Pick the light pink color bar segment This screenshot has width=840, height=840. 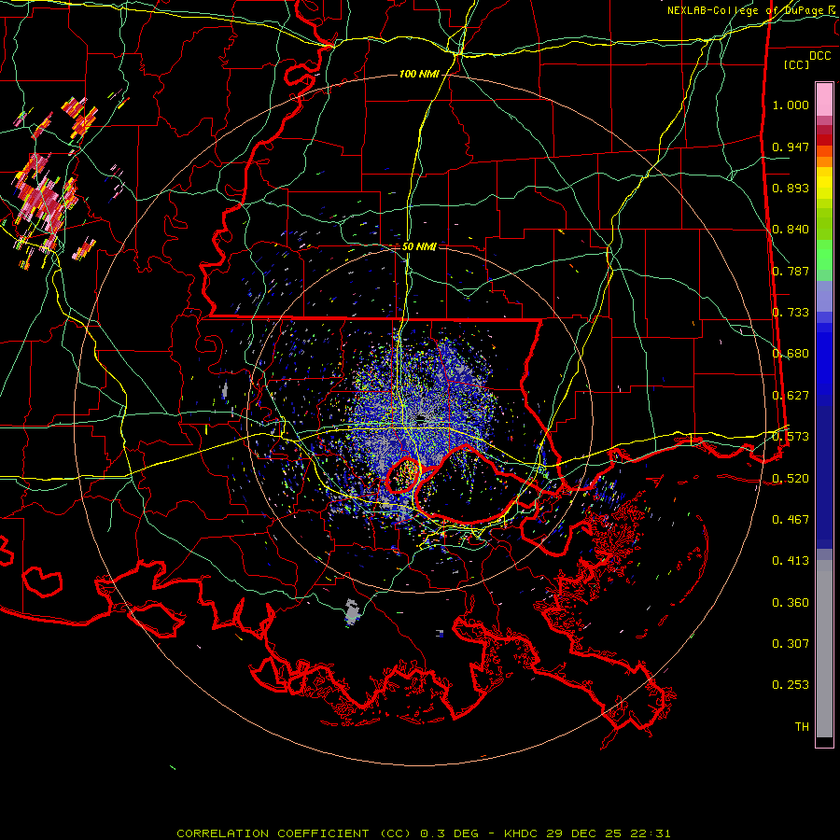[824, 100]
